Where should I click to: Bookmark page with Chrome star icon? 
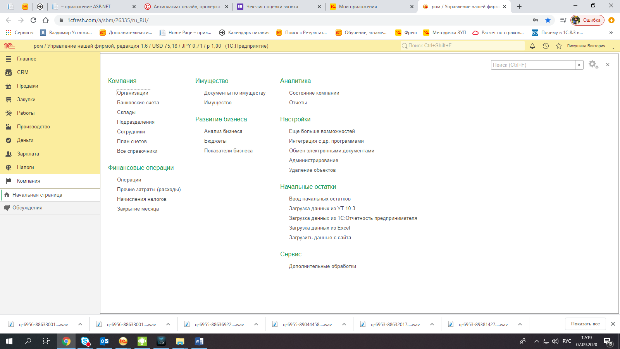548,20
